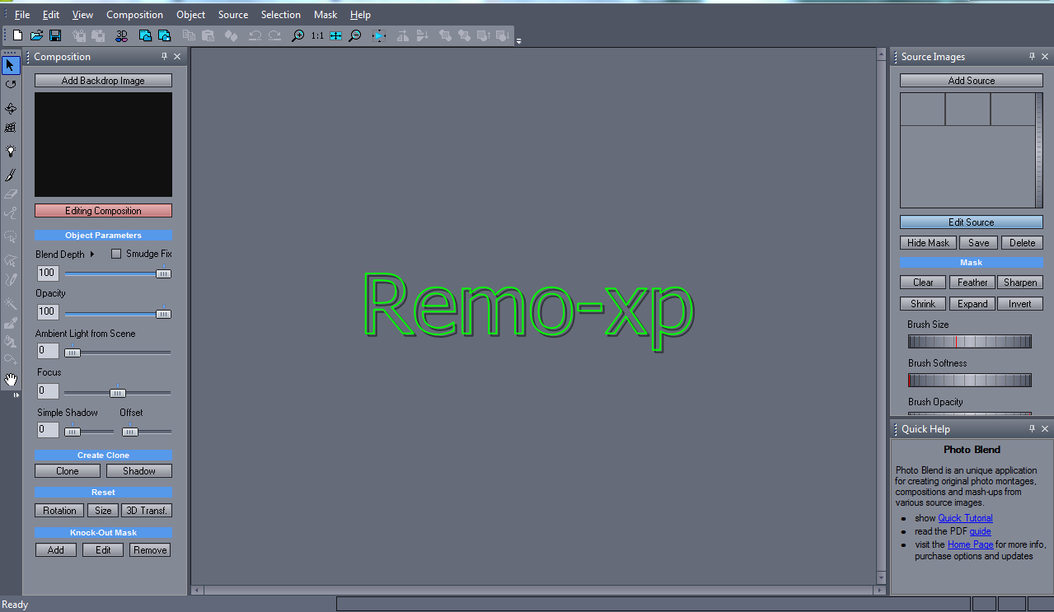
Task: Adjust the Opacity slider
Action: 117,313
